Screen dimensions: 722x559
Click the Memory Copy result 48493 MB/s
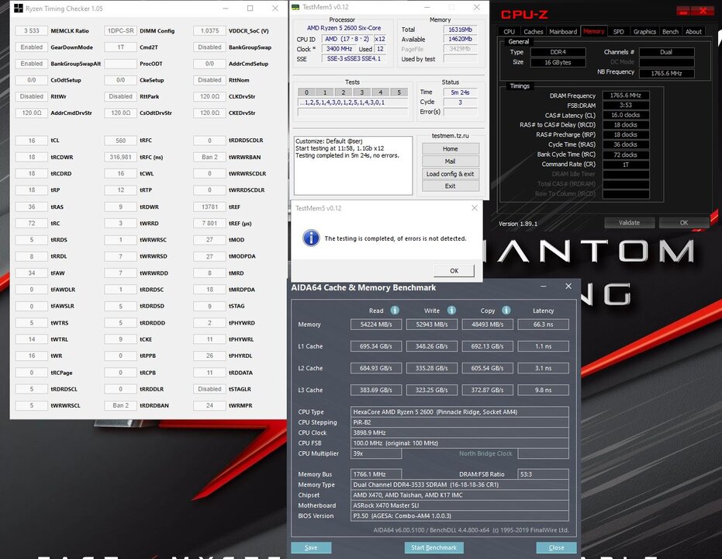click(487, 325)
